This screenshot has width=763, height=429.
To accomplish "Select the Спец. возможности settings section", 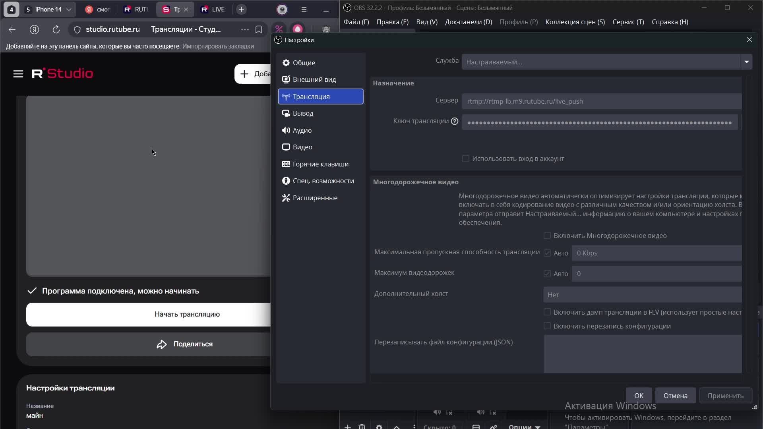I will pos(321,181).
